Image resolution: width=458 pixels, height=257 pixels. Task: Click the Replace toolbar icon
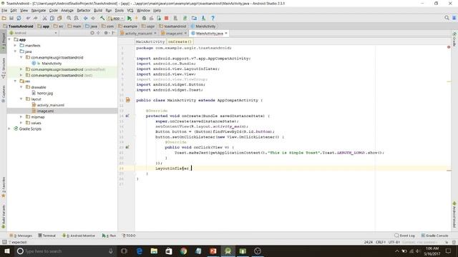[x=76, y=18]
